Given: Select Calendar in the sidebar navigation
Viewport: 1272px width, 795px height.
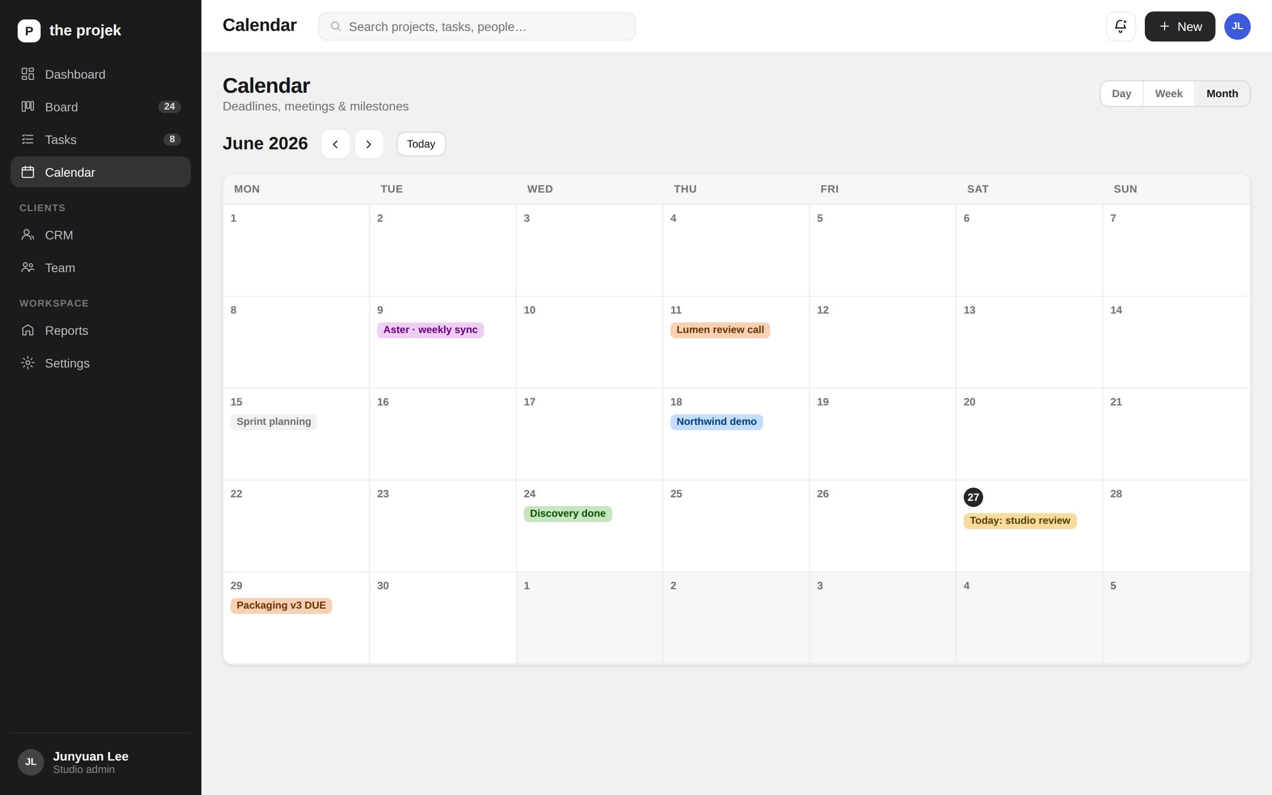Looking at the screenshot, I should tap(100, 172).
